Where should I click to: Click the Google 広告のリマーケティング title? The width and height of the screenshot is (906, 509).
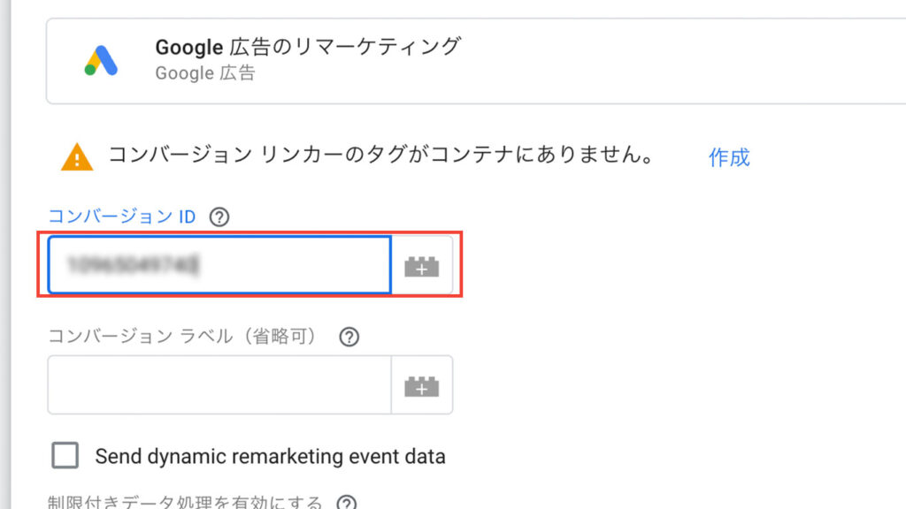[x=308, y=47]
